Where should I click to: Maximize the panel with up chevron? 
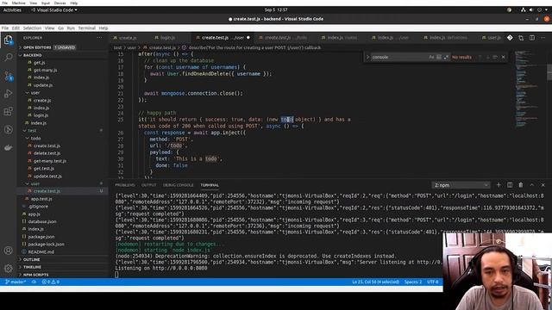pyautogui.click(x=532, y=185)
